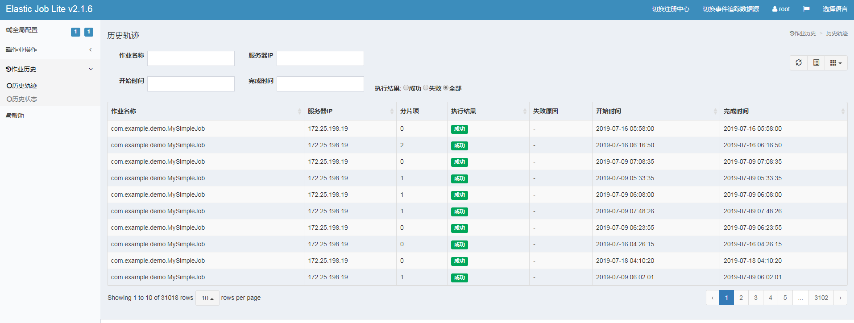Open the columns visibility dropdown
This screenshot has width=854, height=323.
[836, 63]
